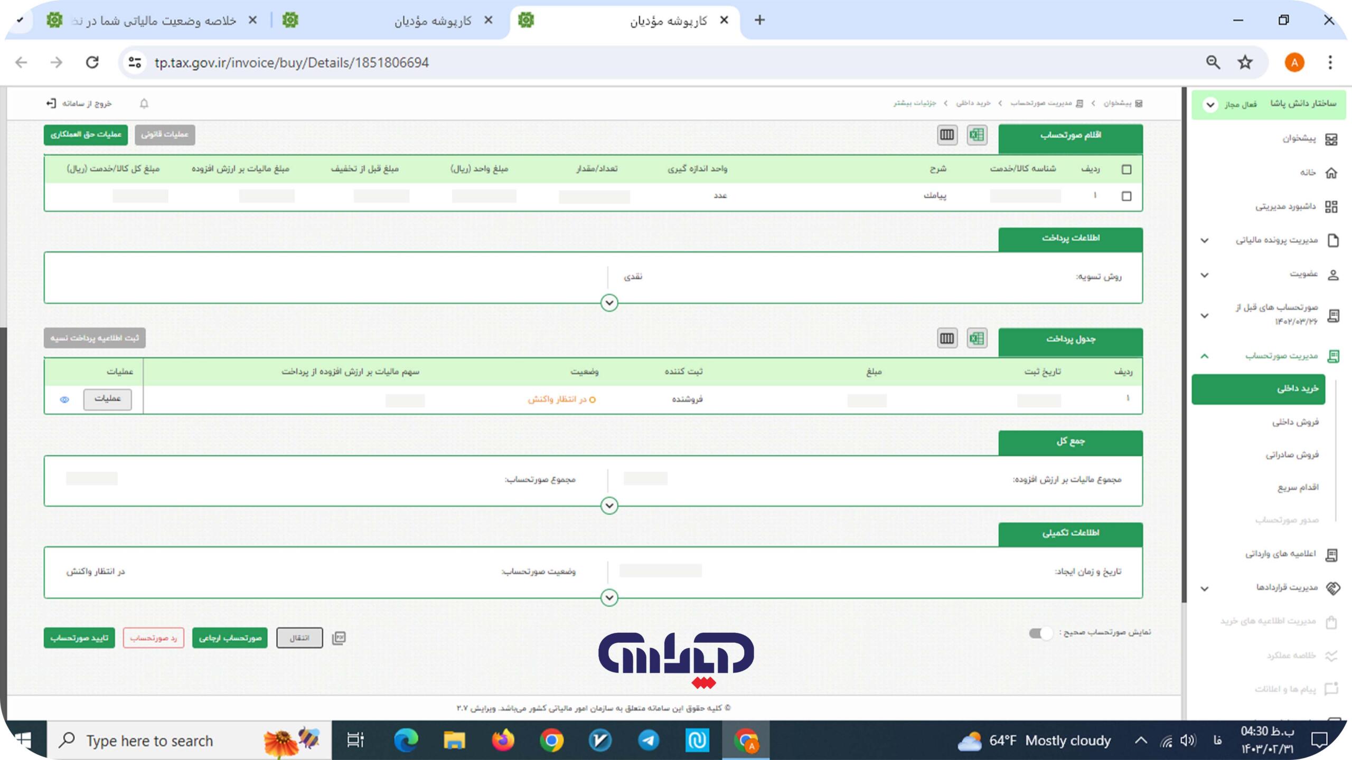Open the notification bell icon
Viewport: 1352px width, 760px height.
click(x=144, y=103)
